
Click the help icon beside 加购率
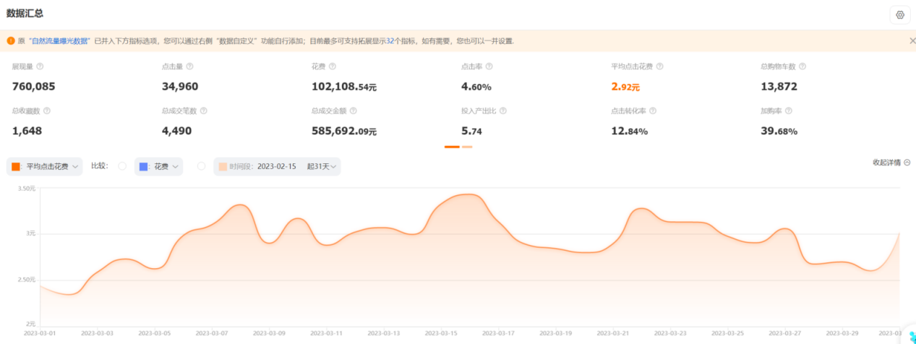789,111
